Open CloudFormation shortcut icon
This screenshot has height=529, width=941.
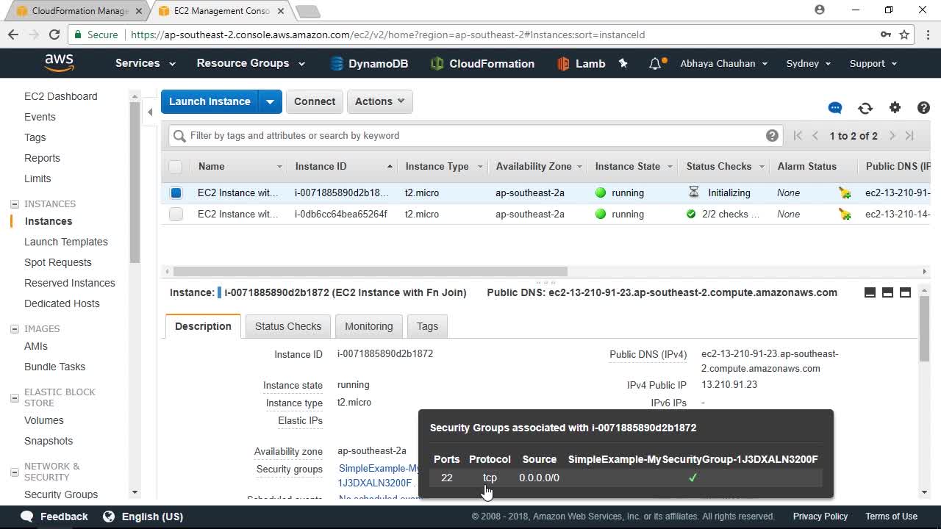pyautogui.click(x=437, y=64)
